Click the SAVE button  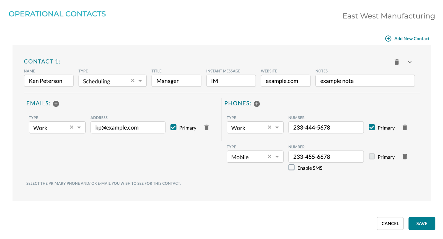tap(422, 223)
